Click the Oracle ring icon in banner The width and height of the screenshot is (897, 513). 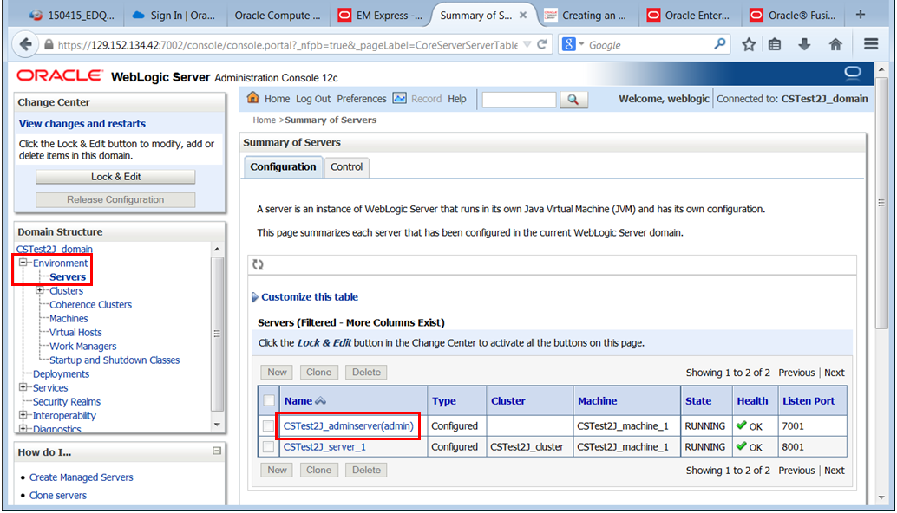tap(853, 72)
